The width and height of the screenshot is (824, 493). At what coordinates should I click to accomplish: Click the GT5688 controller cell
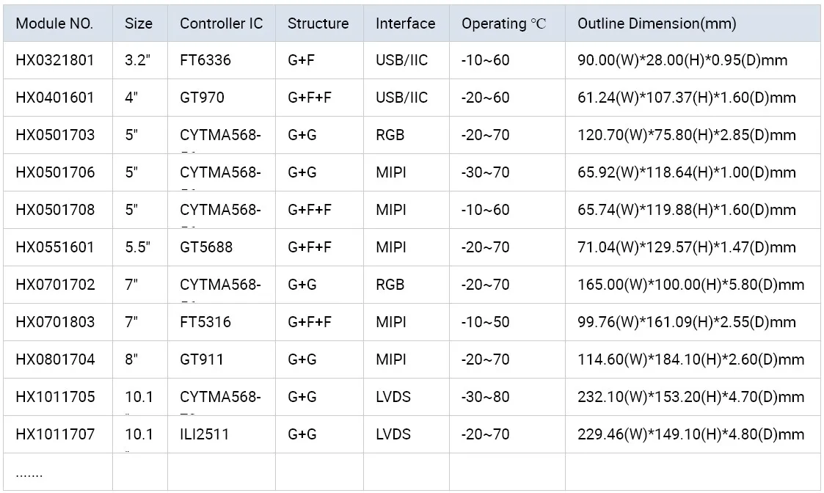point(206,248)
